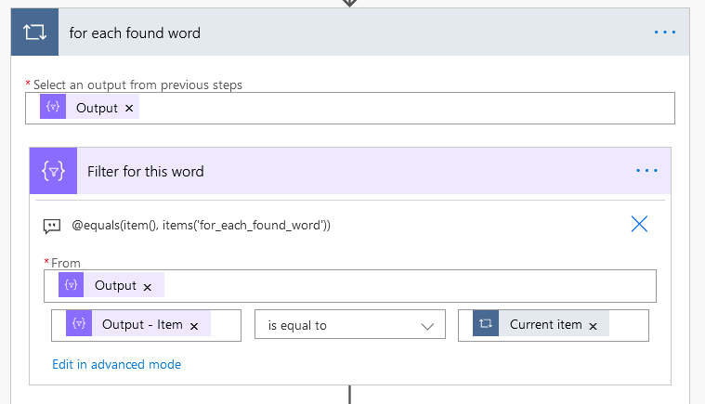Click empty area of Select an output field
This screenshot has height=404, width=705.
pos(399,109)
